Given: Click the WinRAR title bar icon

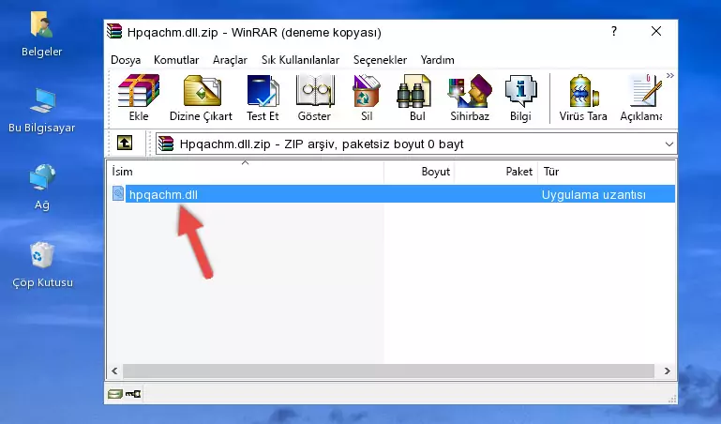Looking at the screenshot, I should click(x=114, y=31).
